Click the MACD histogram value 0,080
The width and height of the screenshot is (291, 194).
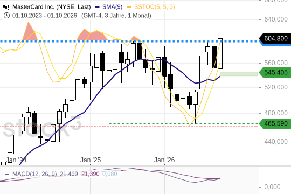point(110,174)
